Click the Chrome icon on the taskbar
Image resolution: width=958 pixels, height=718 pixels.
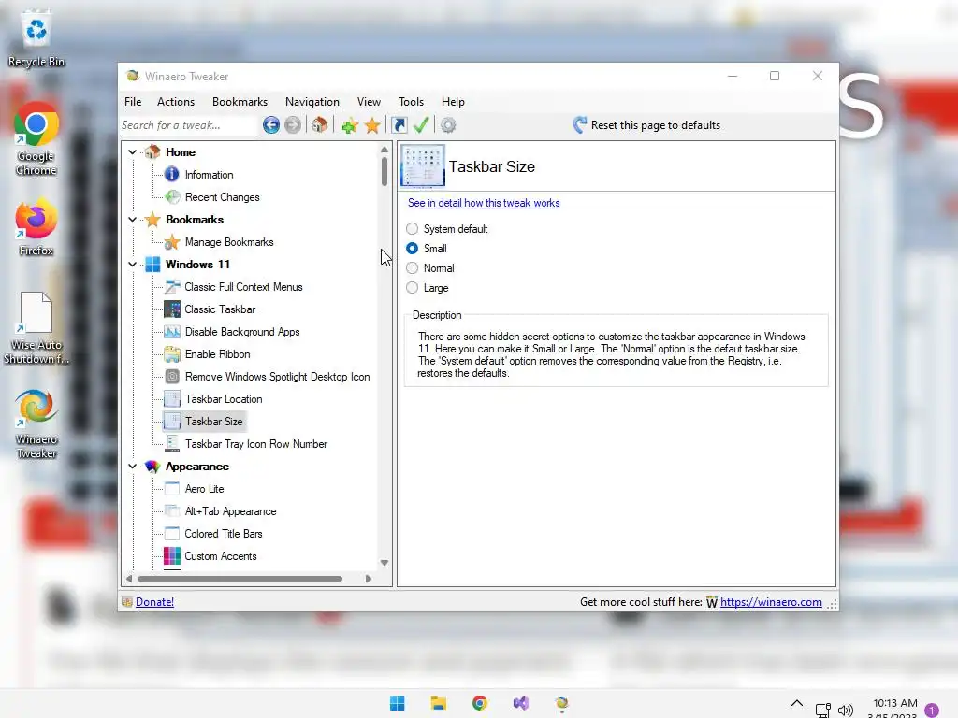coord(480,703)
